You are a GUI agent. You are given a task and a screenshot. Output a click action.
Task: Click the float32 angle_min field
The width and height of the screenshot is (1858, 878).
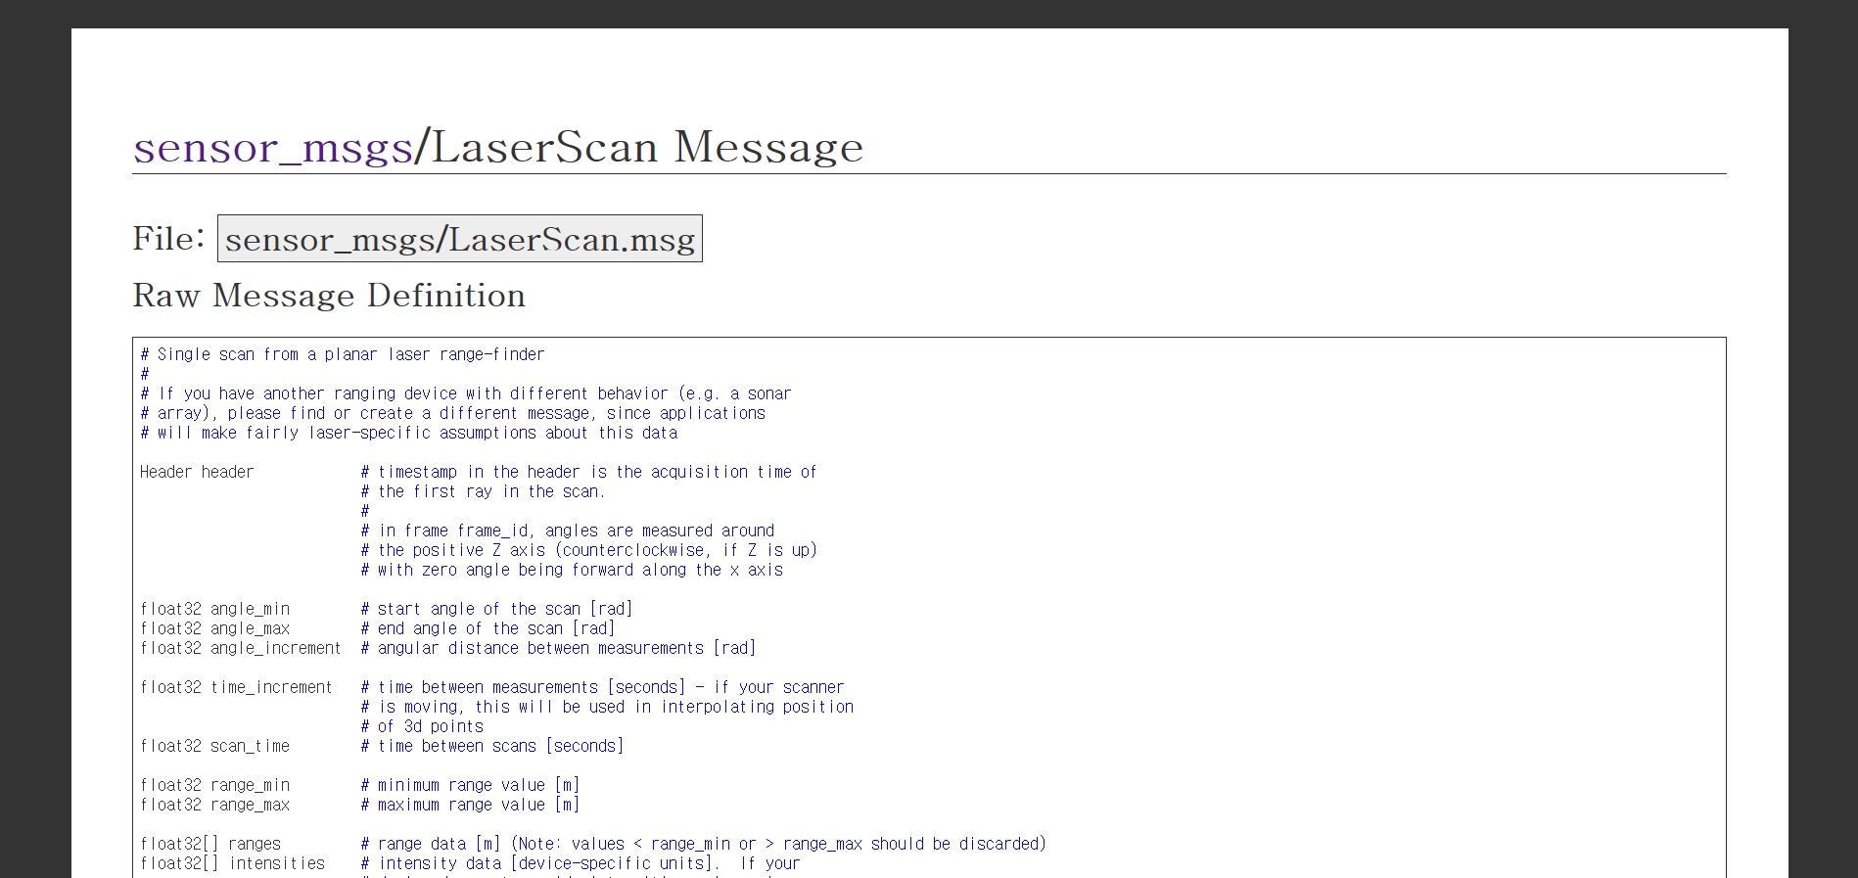click(214, 609)
